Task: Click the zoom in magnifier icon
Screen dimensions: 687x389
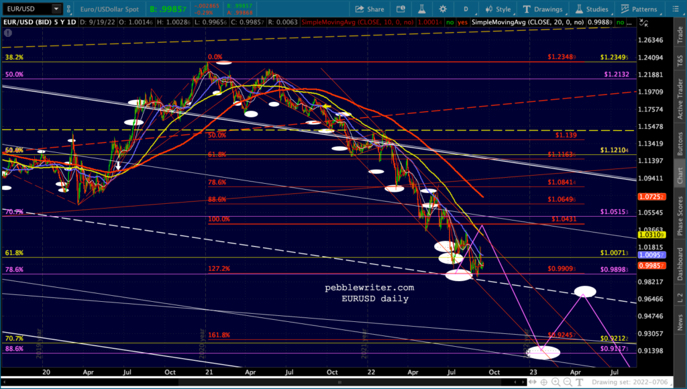Action: point(556,382)
